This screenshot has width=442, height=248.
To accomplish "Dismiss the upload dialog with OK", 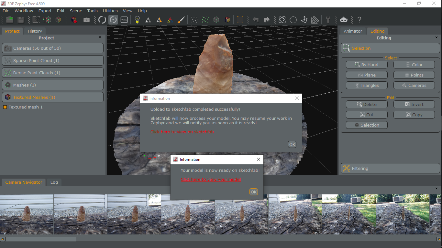I will click(x=292, y=144).
